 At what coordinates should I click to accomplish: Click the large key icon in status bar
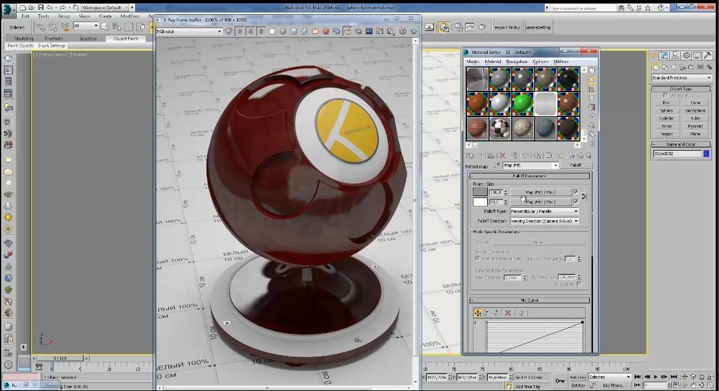coord(560,381)
